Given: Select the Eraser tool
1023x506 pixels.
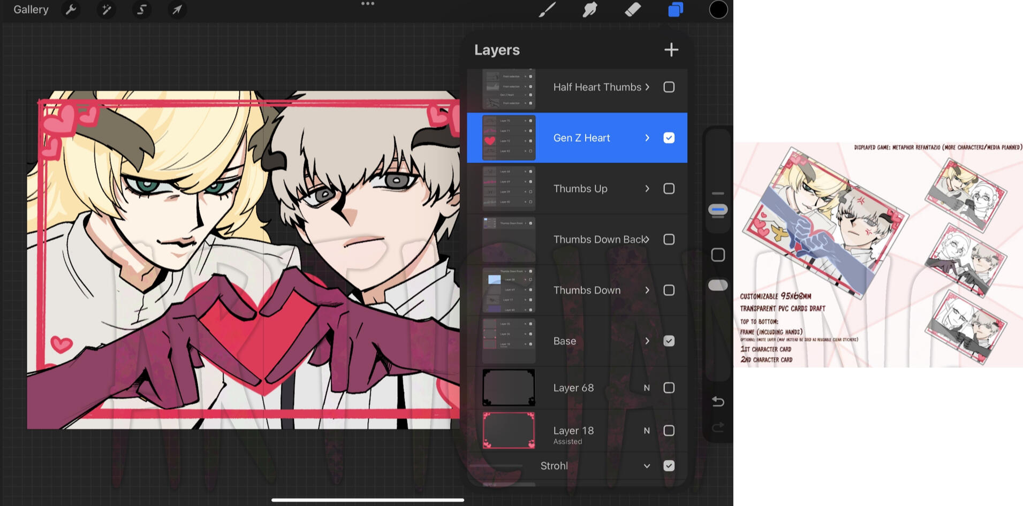Looking at the screenshot, I should [x=633, y=10].
